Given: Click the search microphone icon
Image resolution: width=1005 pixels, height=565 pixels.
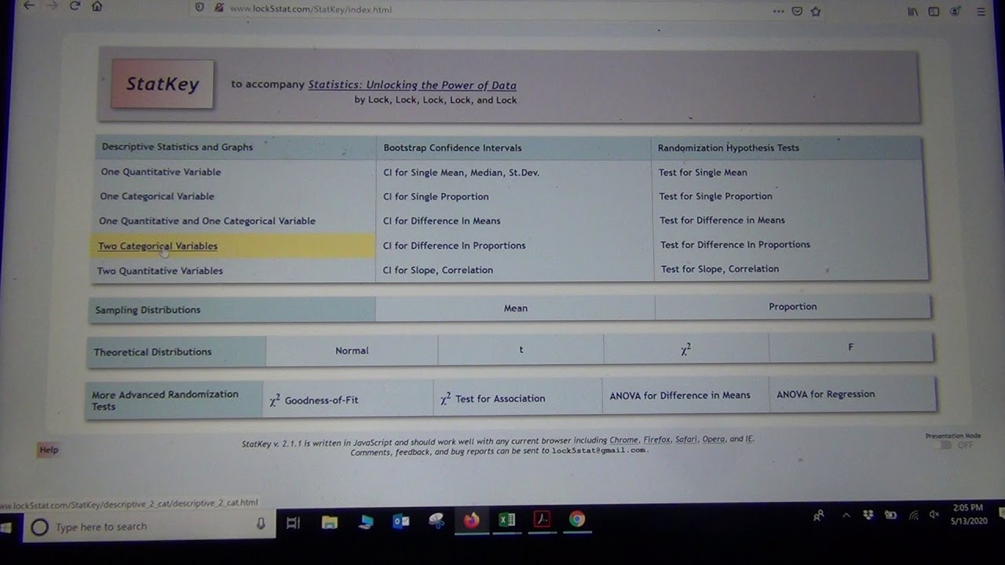Looking at the screenshot, I should [x=261, y=524].
